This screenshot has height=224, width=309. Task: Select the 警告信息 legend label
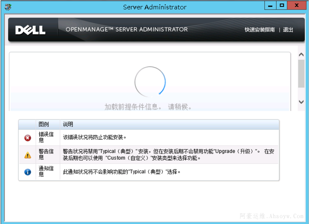[x=46, y=154]
